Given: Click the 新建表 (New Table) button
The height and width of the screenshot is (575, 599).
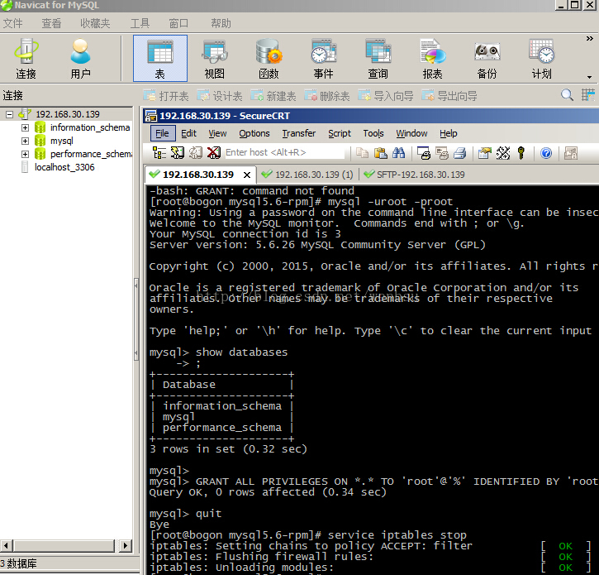Looking at the screenshot, I should [x=273, y=96].
